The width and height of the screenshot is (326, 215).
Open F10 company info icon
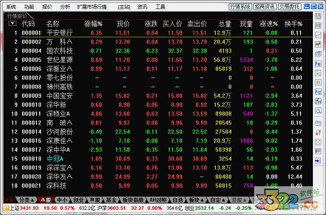(318, 64)
